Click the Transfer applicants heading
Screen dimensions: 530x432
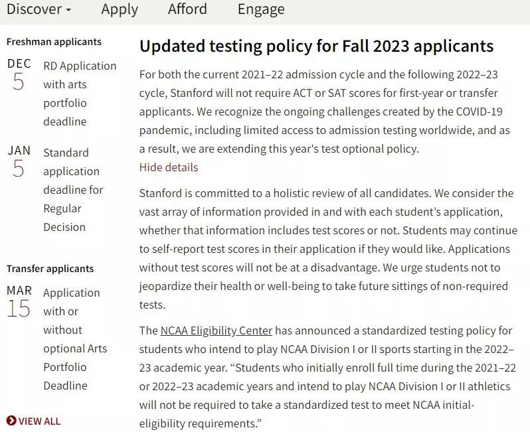pos(50,269)
